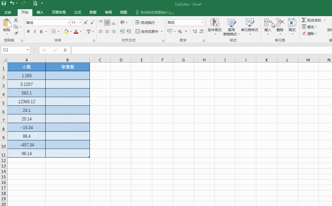Open 套用表格格式 format as table
Screen dimensions: 332x206
click(231, 27)
